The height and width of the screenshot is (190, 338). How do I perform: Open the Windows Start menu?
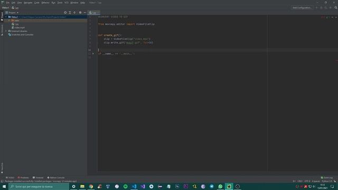point(4,186)
